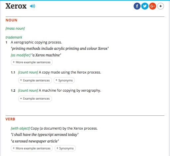
Task: Click the [as modifier] label
Action: coord(21,55)
